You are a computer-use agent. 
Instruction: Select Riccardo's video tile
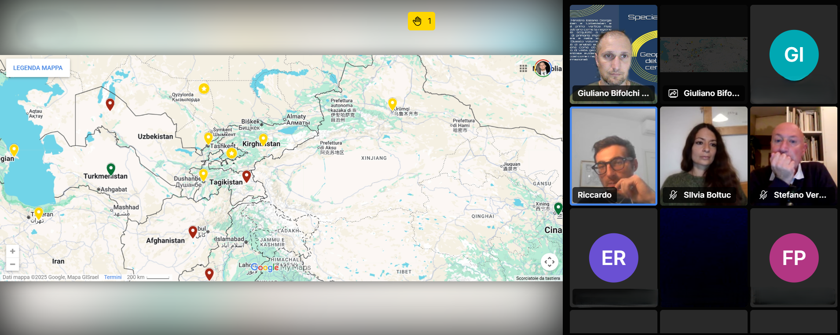coord(613,156)
